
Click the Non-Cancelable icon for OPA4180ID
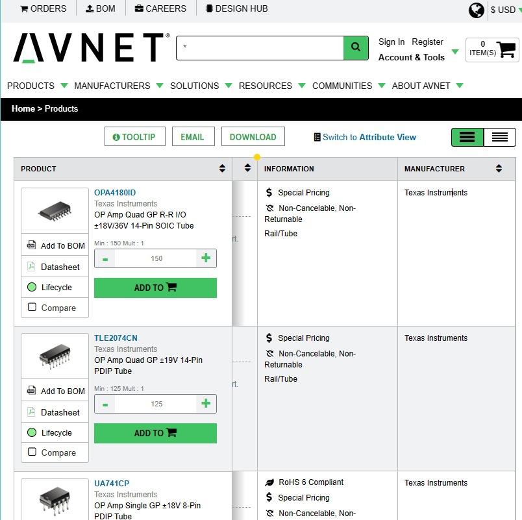[269, 208]
